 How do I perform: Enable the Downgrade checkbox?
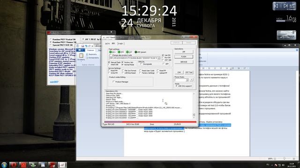141,64
